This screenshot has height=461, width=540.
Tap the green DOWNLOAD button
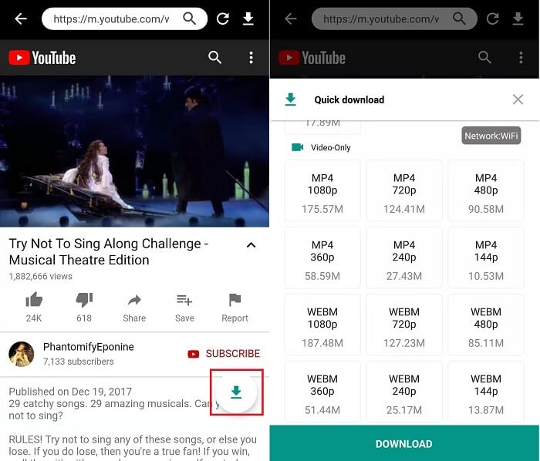point(404,443)
